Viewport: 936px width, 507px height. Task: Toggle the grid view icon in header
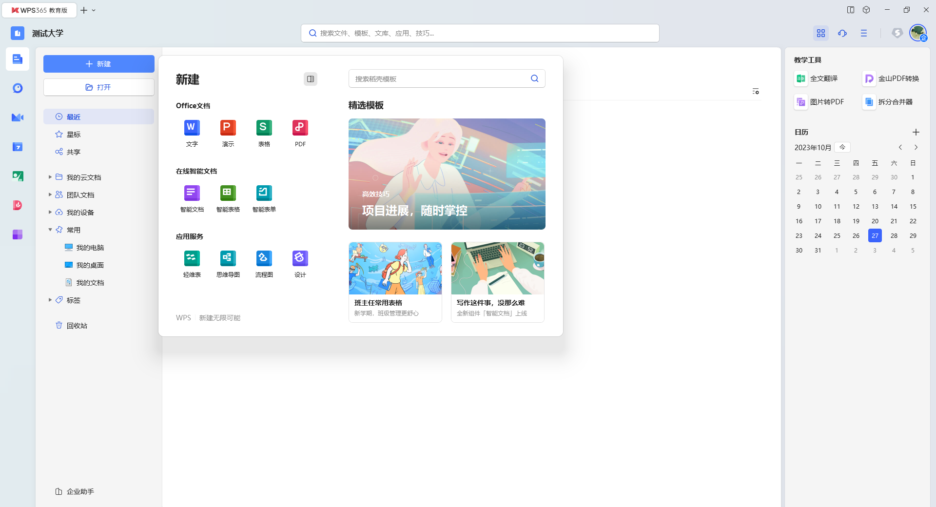pyautogui.click(x=821, y=33)
